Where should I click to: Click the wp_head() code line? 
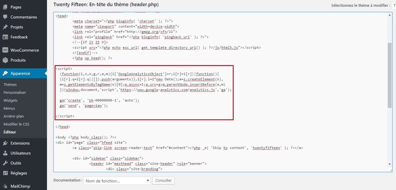tap(92, 58)
